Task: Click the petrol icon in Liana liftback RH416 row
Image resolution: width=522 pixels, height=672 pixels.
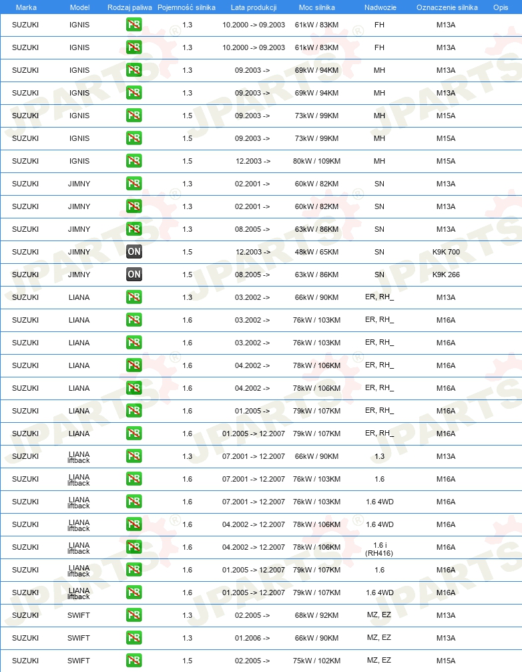Action: 134,547
